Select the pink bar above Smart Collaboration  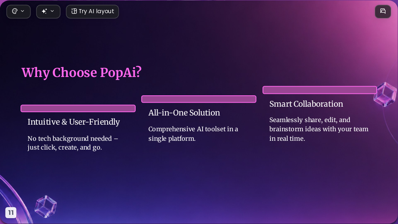tap(320, 90)
